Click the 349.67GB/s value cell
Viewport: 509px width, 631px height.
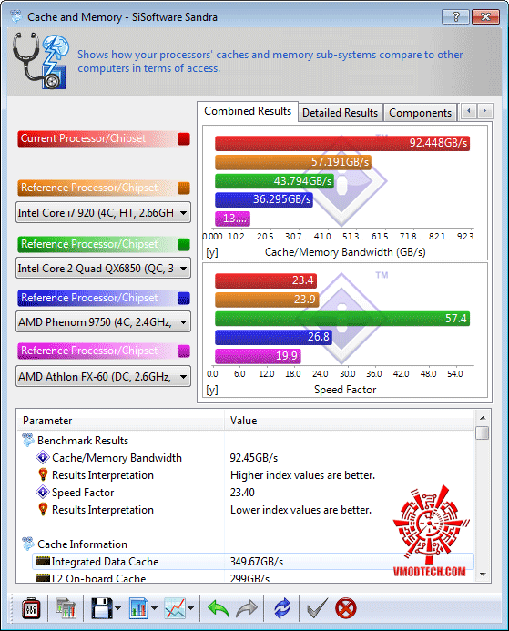pyautogui.click(x=257, y=562)
